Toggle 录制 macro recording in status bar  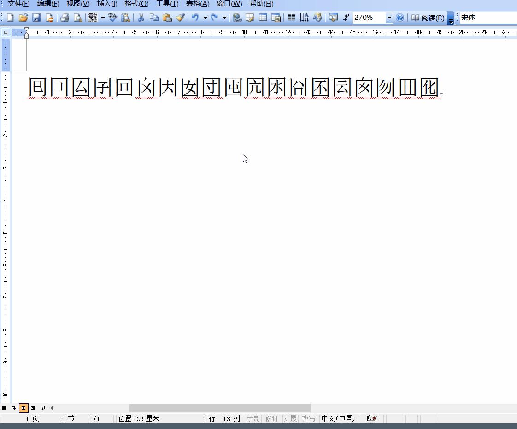(x=253, y=419)
